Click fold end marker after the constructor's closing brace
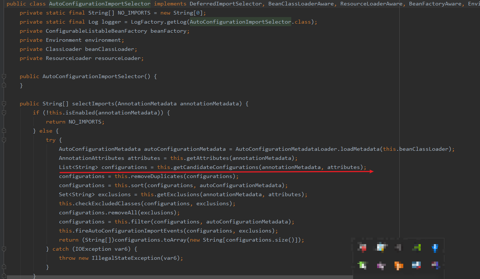This screenshot has height=279, width=480. (x=4, y=85)
